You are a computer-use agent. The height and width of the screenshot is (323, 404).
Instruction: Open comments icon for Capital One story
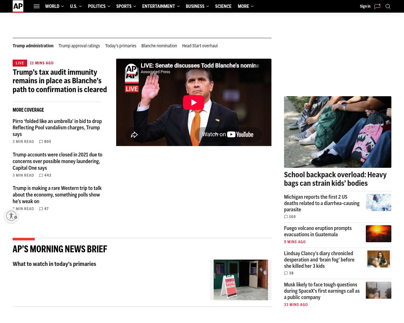click(41, 176)
